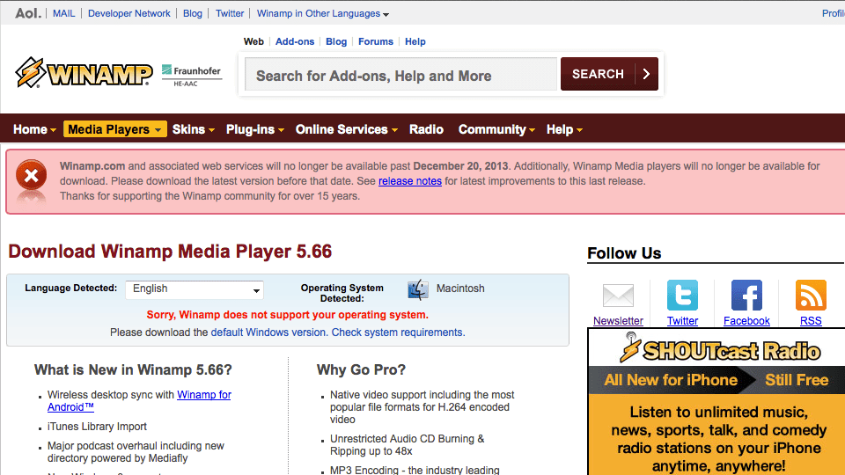Viewport: 845px width, 475px height.
Task: Click What is New in Winamp 5.66 heading
Action: (x=133, y=369)
